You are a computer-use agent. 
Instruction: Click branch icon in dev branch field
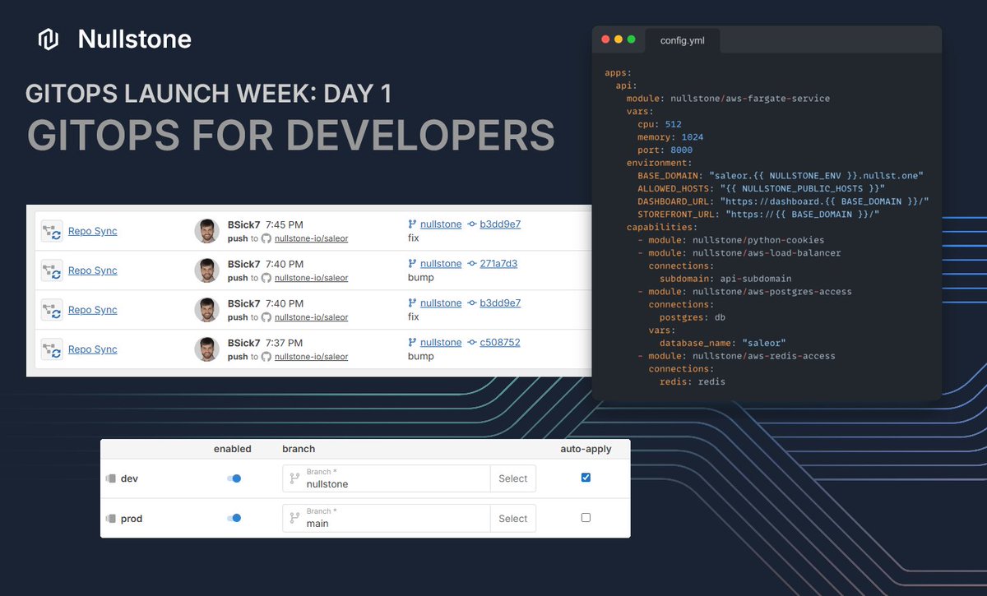[294, 478]
